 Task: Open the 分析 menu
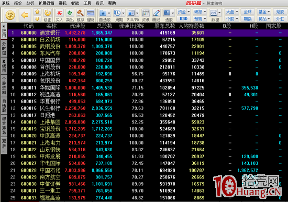(30, 3)
